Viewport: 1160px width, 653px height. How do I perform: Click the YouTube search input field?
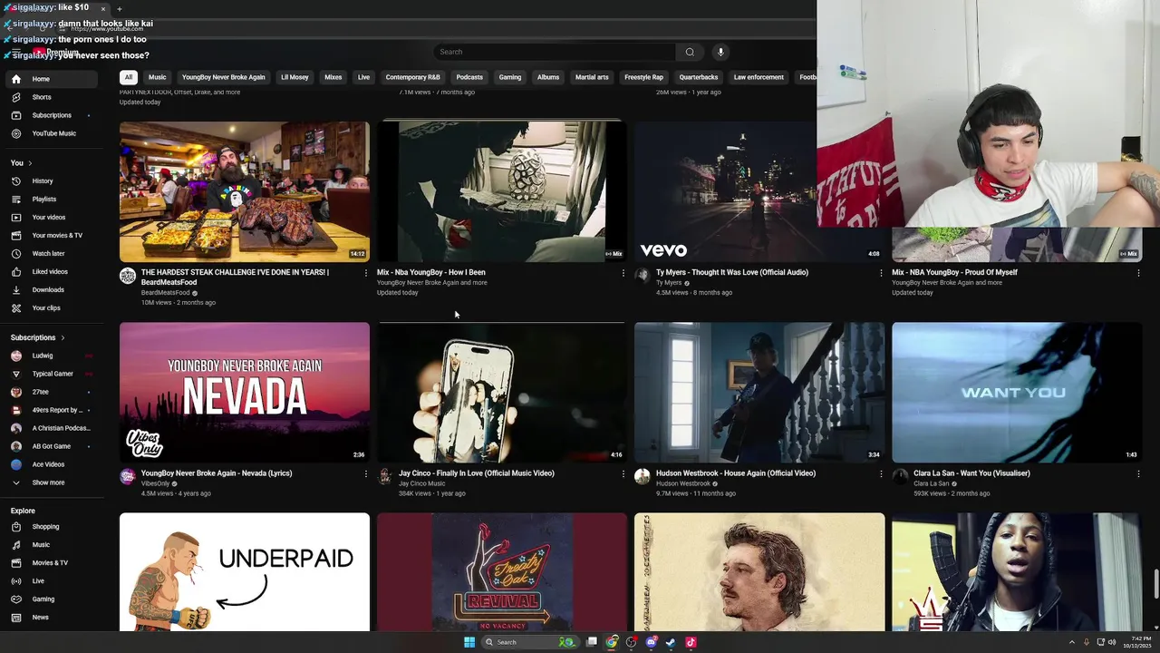click(555, 52)
